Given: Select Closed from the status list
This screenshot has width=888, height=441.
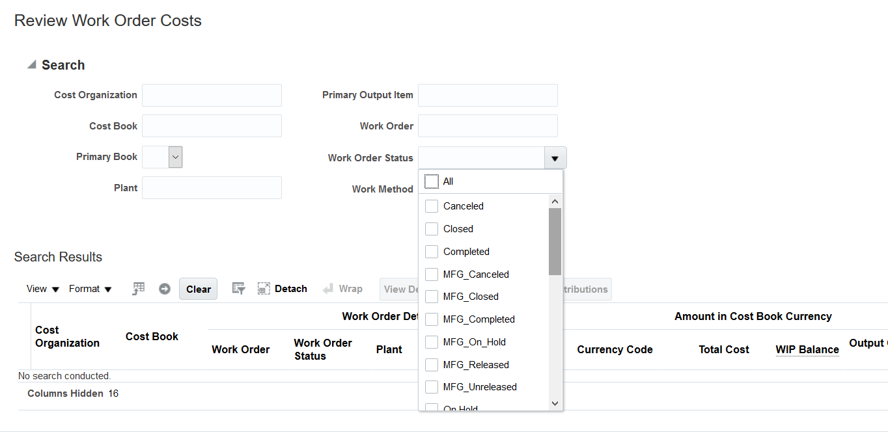Looking at the screenshot, I should [x=431, y=228].
